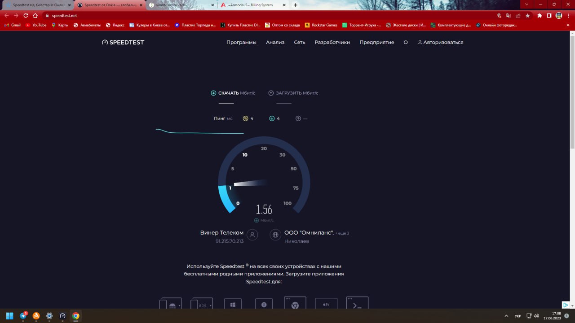Open the Карты bookmark

click(60, 25)
